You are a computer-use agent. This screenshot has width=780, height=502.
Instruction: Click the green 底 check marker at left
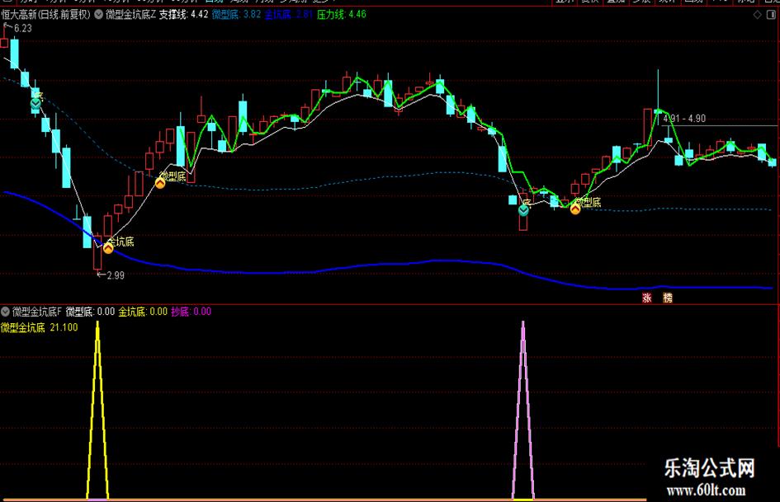[x=35, y=103]
